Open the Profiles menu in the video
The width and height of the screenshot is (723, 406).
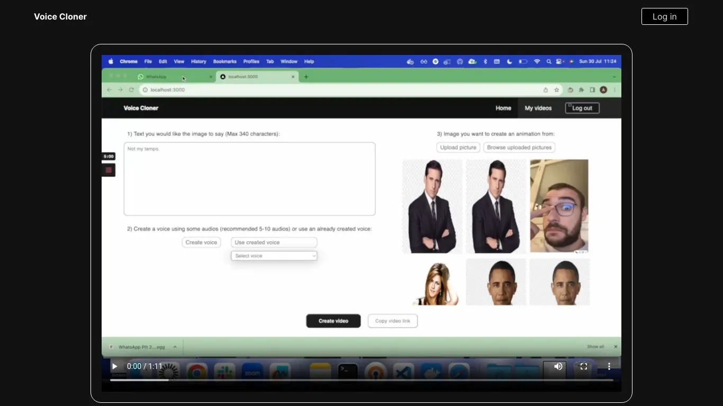[251, 61]
